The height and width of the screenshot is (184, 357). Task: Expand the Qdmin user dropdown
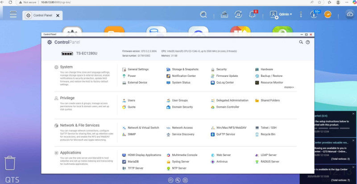pos(281,14)
